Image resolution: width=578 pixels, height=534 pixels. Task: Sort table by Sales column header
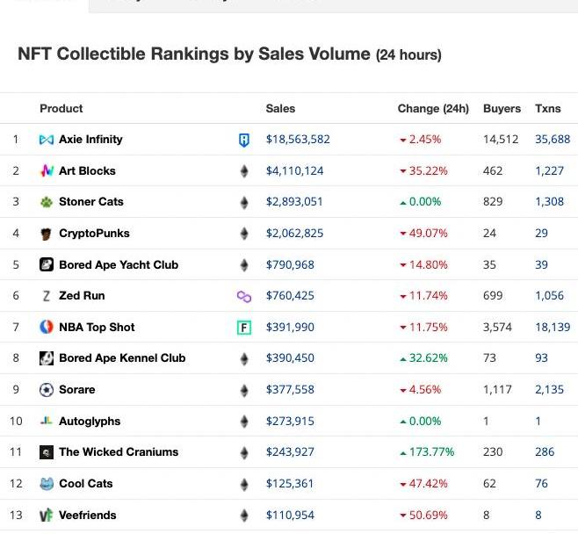280,109
